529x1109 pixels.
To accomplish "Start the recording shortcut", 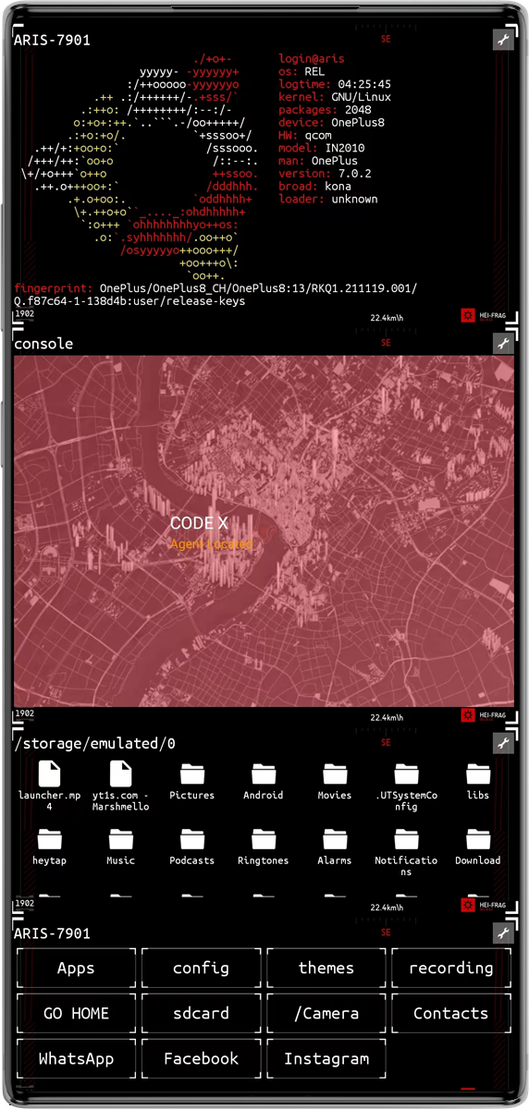I will coord(451,968).
